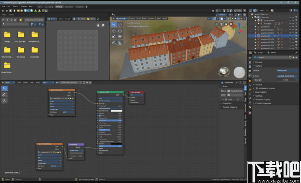Click the Render image icon in top toolbar

pyautogui.click(x=44, y=11)
